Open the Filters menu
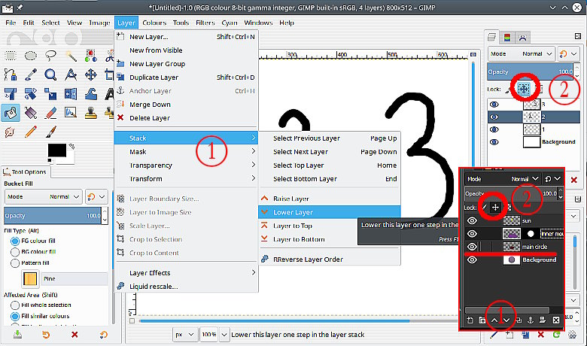Image resolution: width=587 pixels, height=346 pixels. pyautogui.click(x=205, y=23)
